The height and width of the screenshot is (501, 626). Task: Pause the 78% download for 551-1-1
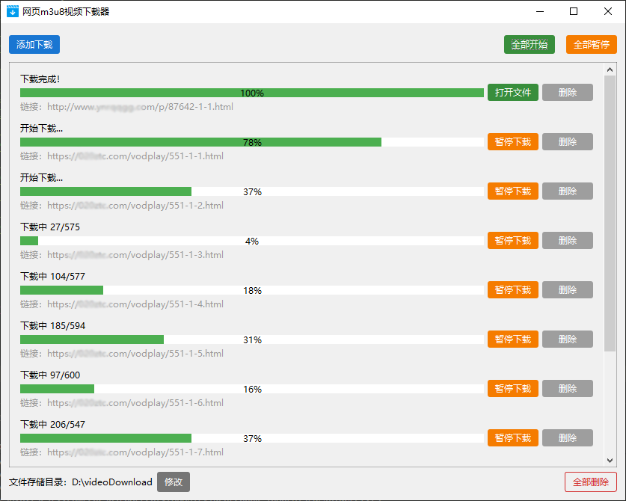[513, 142]
